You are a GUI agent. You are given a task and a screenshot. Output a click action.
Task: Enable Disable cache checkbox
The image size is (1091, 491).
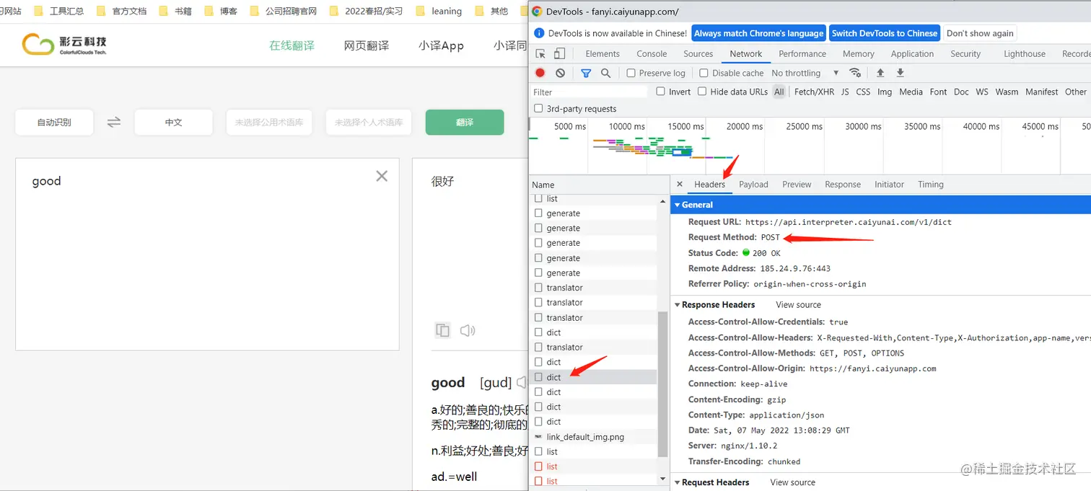[704, 73]
